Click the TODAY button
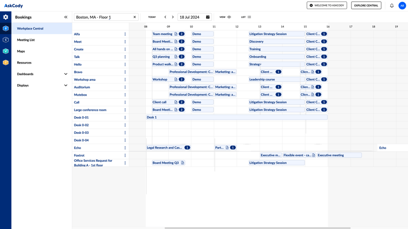Screen dimensions: 408x229 coord(152,17)
